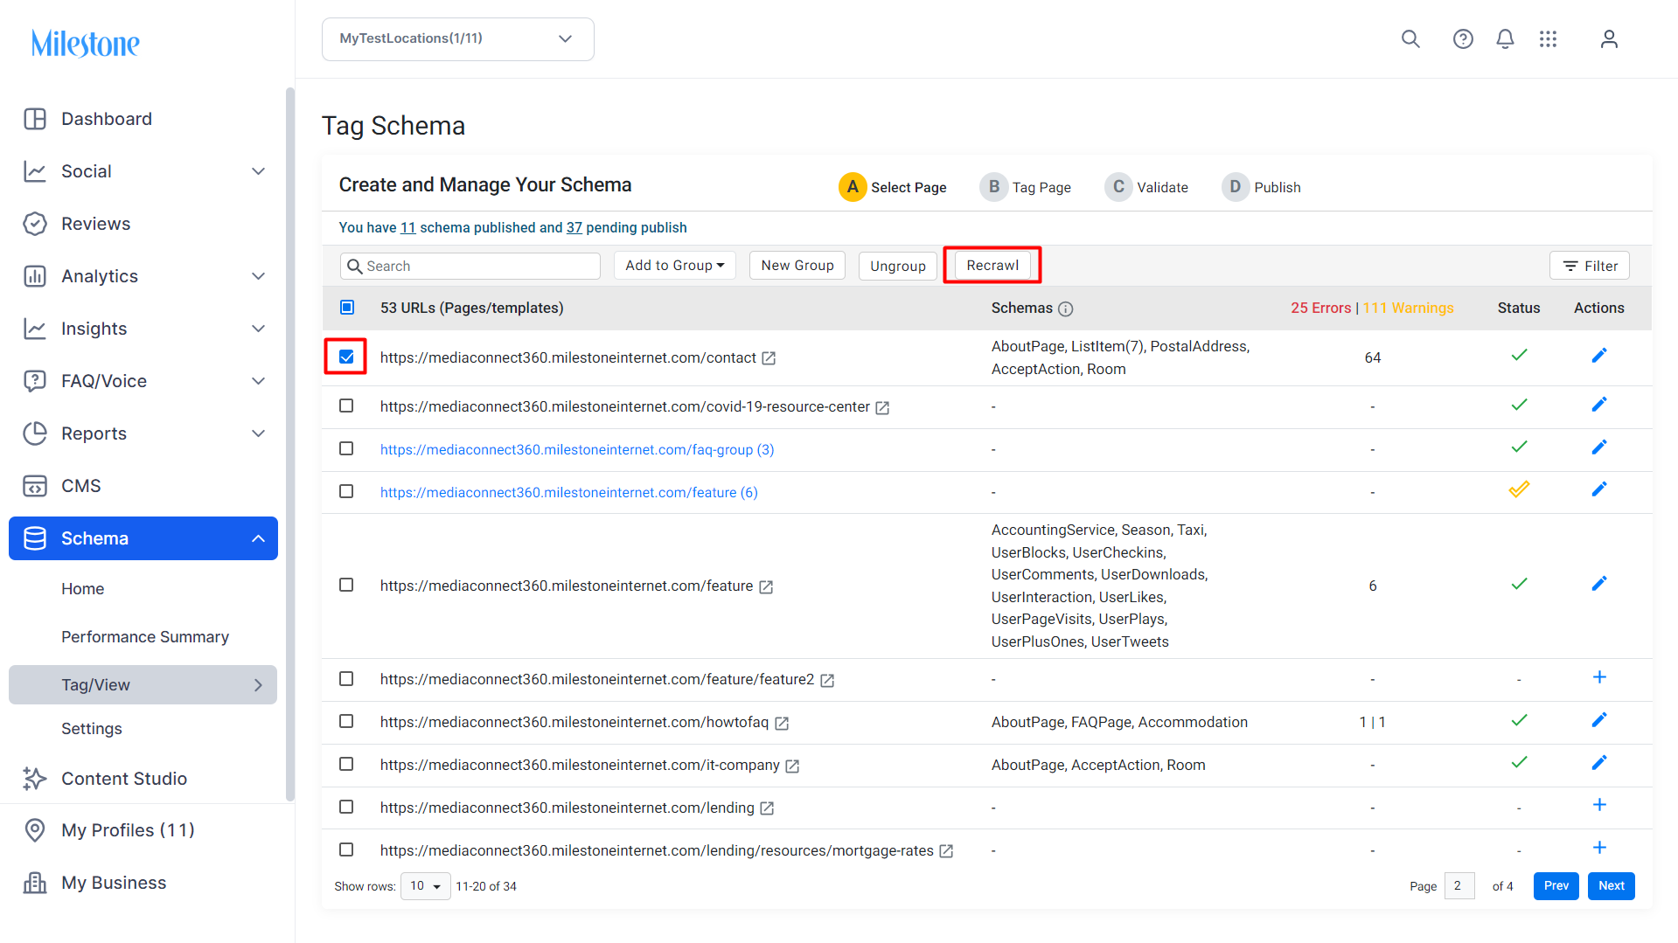Open Schema Home submenu item
Viewport: 1678px width, 943px height.
(83, 589)
